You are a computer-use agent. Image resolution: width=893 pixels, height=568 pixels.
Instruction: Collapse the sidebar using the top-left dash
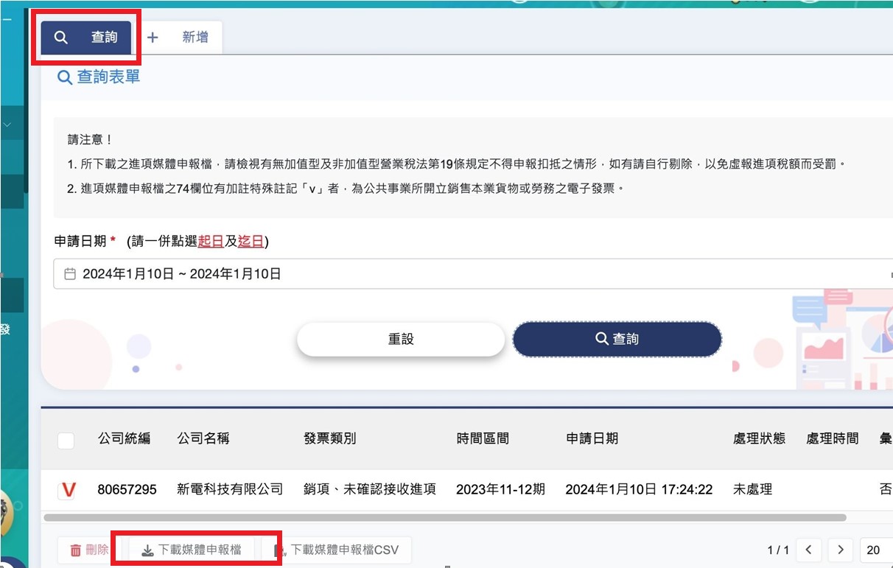7,21
